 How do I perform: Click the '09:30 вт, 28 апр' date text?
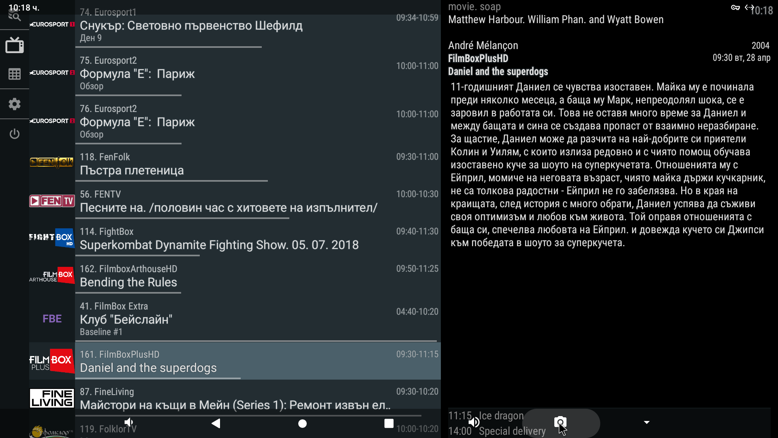pos(742,58)
